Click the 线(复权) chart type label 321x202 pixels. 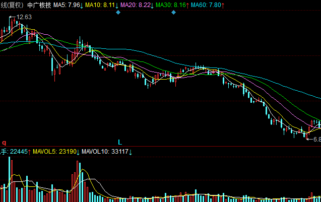click(12, 5)
